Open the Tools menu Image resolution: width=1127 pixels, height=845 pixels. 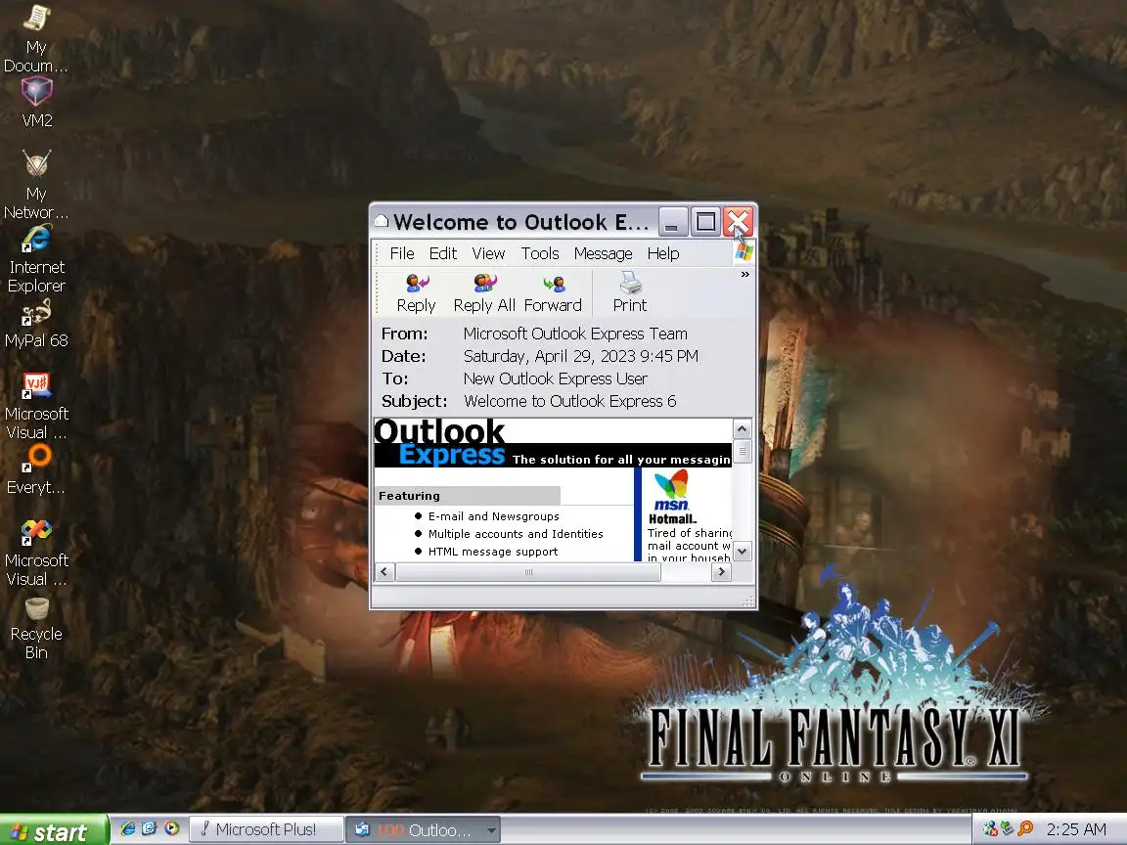540,253
